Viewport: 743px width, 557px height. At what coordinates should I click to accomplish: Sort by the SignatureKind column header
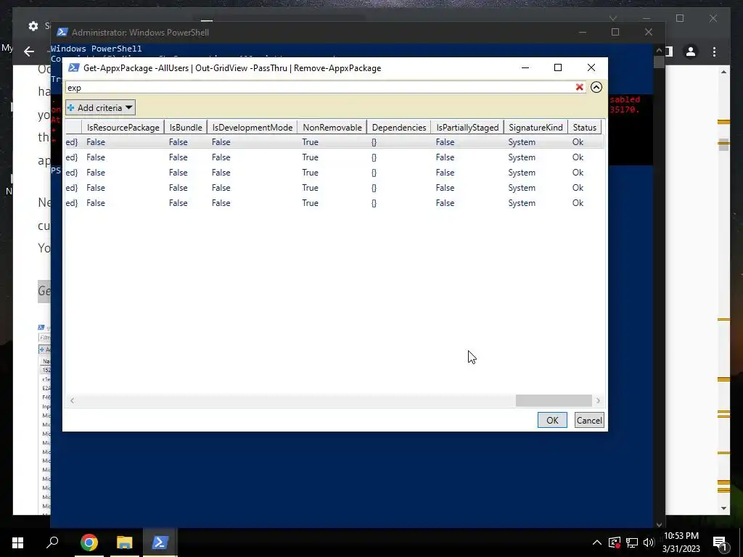coord(535,128)
